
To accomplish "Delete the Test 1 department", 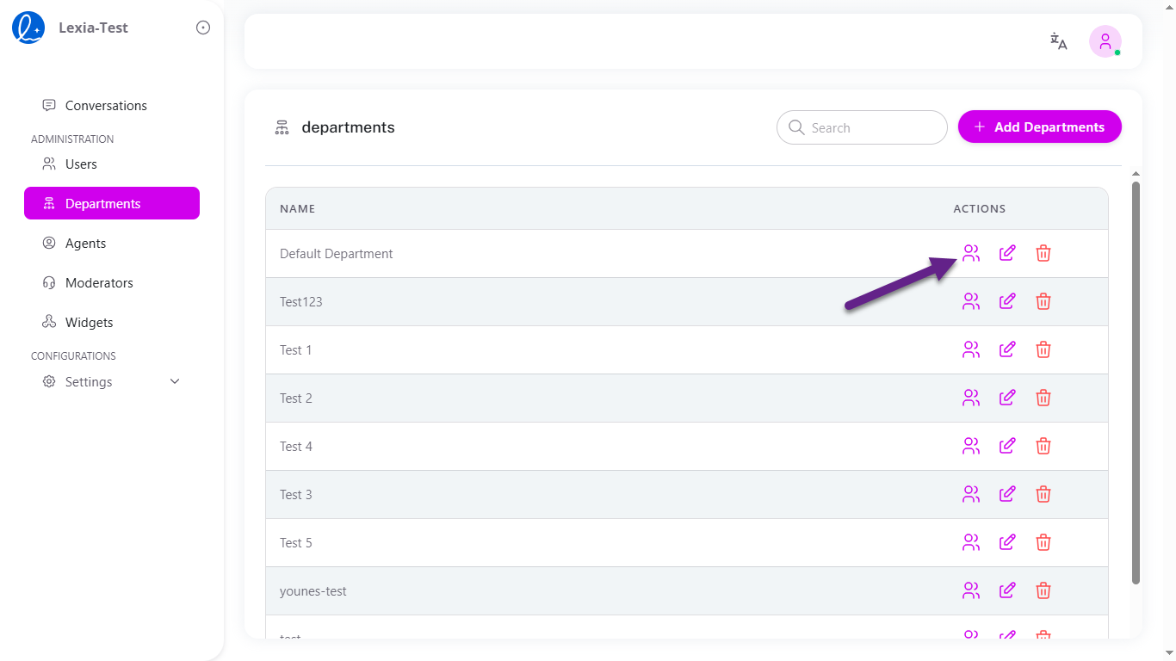I will coord(1043,349).
